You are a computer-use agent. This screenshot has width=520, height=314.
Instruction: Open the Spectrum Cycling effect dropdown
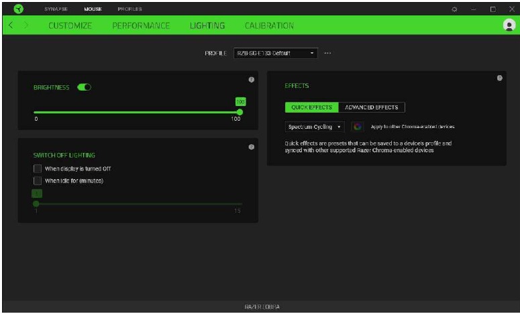[315, 126]
